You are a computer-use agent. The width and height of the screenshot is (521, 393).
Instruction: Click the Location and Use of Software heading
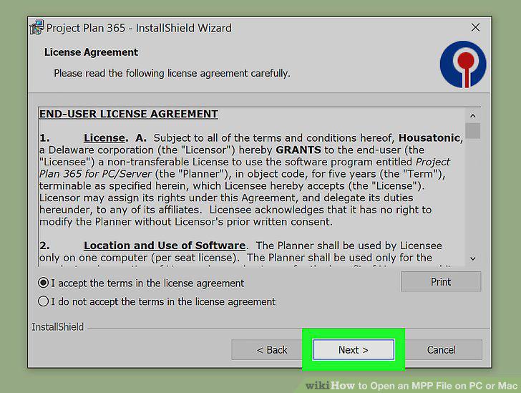[165, 246]
